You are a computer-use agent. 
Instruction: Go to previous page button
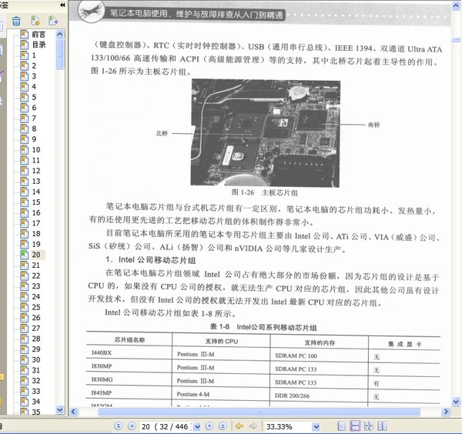pyautogui.click(x=132, y=426)
